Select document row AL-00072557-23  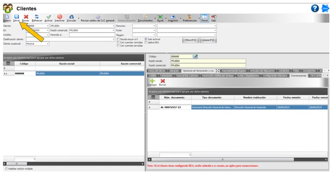click(x=238, y=107)
